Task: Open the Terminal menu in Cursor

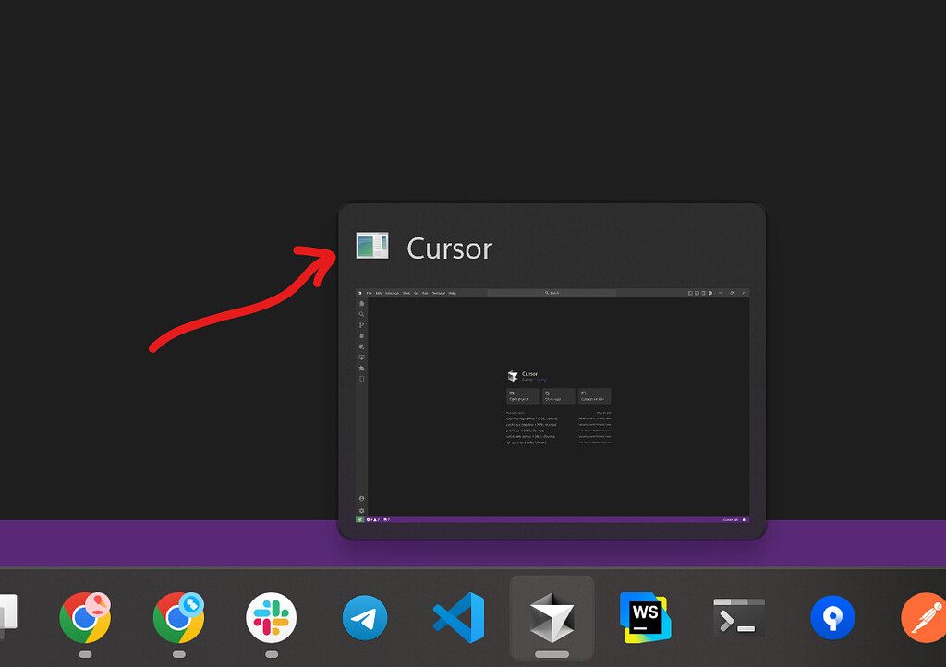Action: click(x=437, y=292)
